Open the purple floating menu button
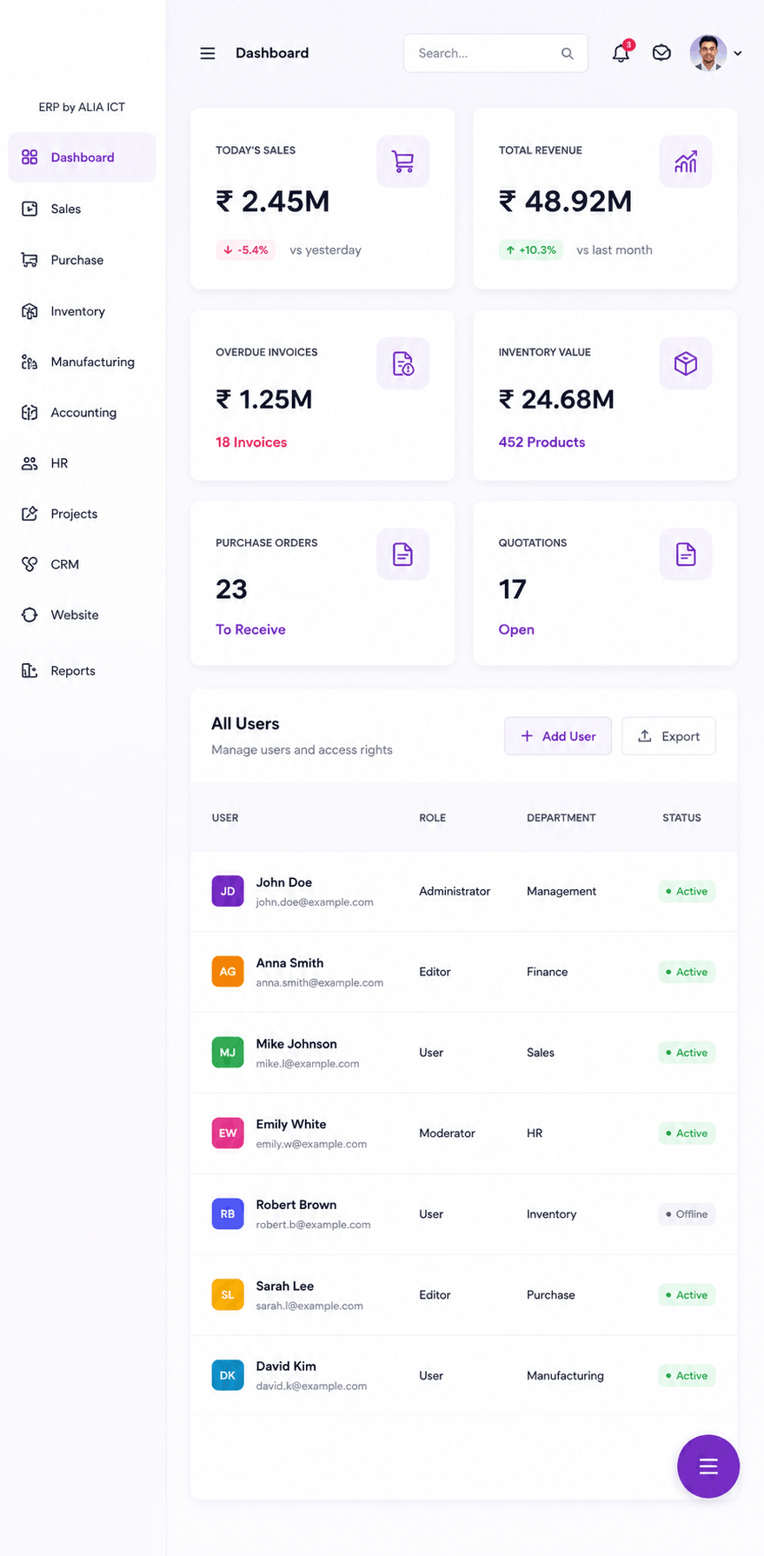 (x=708, y=1466)
